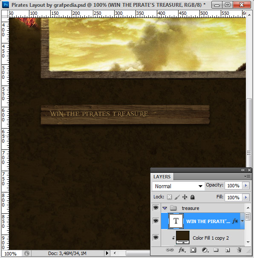254x258 pixels.
Task: Hide the Color Fill 1 copy 2 layer
Action: point(156,238)
